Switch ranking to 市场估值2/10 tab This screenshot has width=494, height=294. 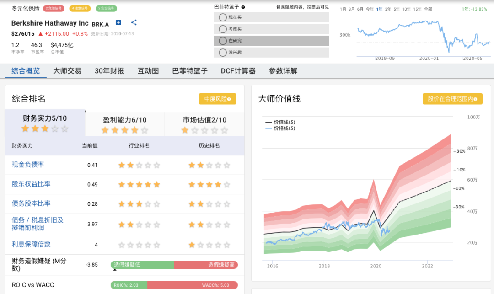204,124
